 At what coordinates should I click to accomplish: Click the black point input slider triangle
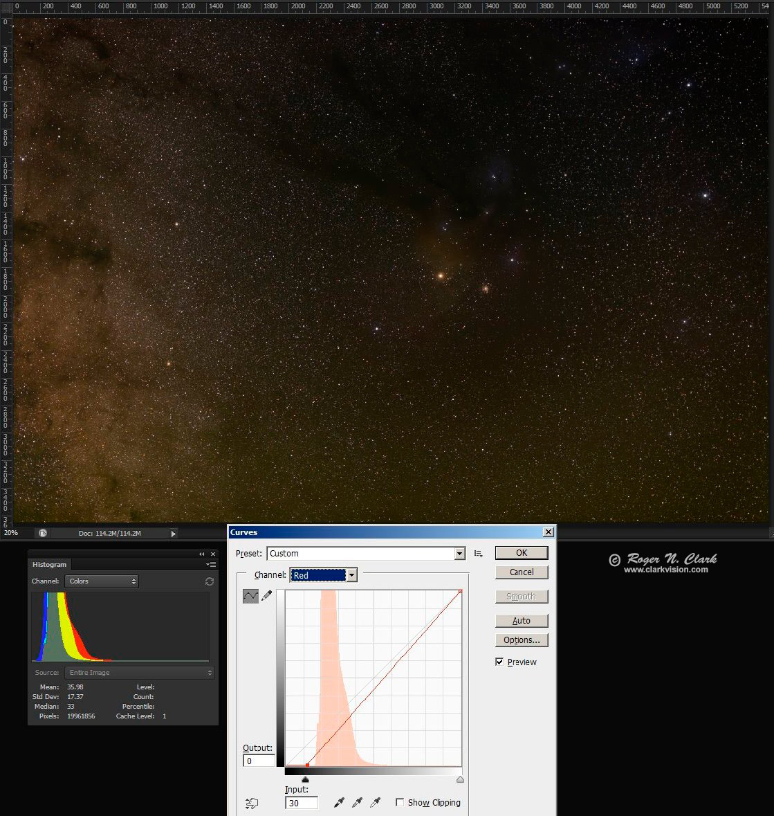[305, 779]
